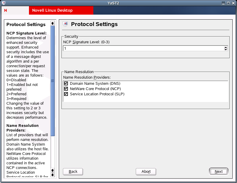Click the help panel scrollbar thumb
The width and height of the screenshot is (237, 183).
[52, 81]
